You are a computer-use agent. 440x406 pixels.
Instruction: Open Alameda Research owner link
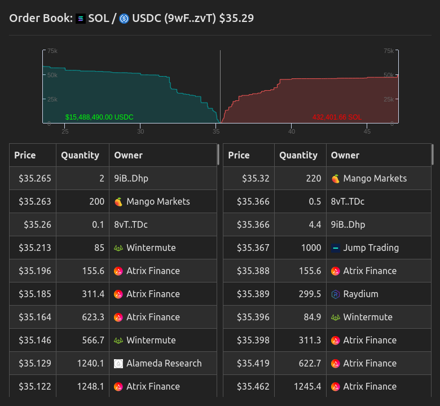click(x=164, y=364)
